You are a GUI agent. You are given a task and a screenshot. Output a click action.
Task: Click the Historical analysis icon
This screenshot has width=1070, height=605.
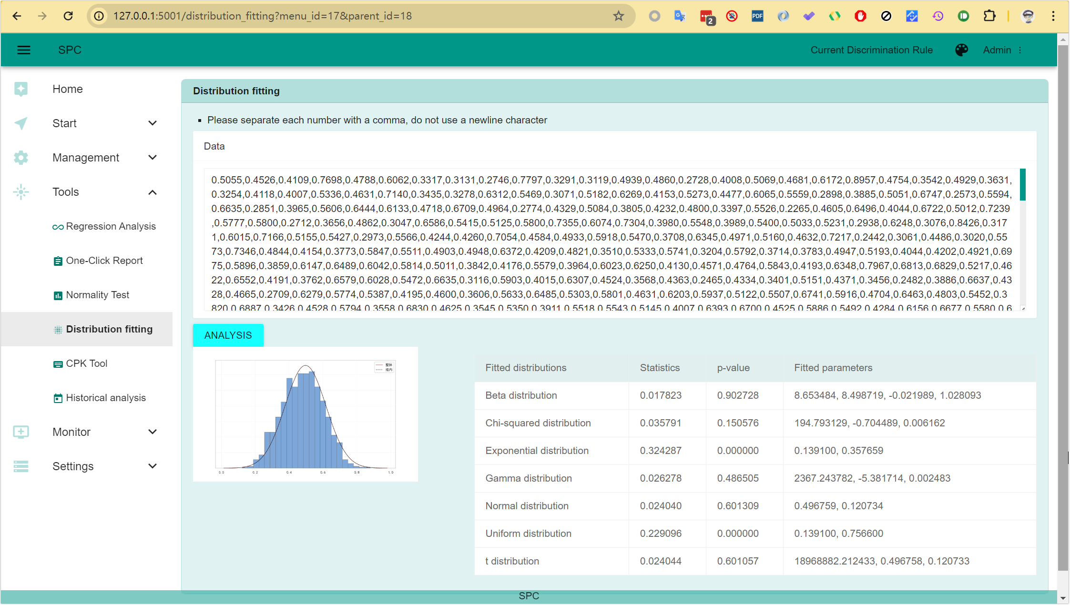[x=57, y=397]
